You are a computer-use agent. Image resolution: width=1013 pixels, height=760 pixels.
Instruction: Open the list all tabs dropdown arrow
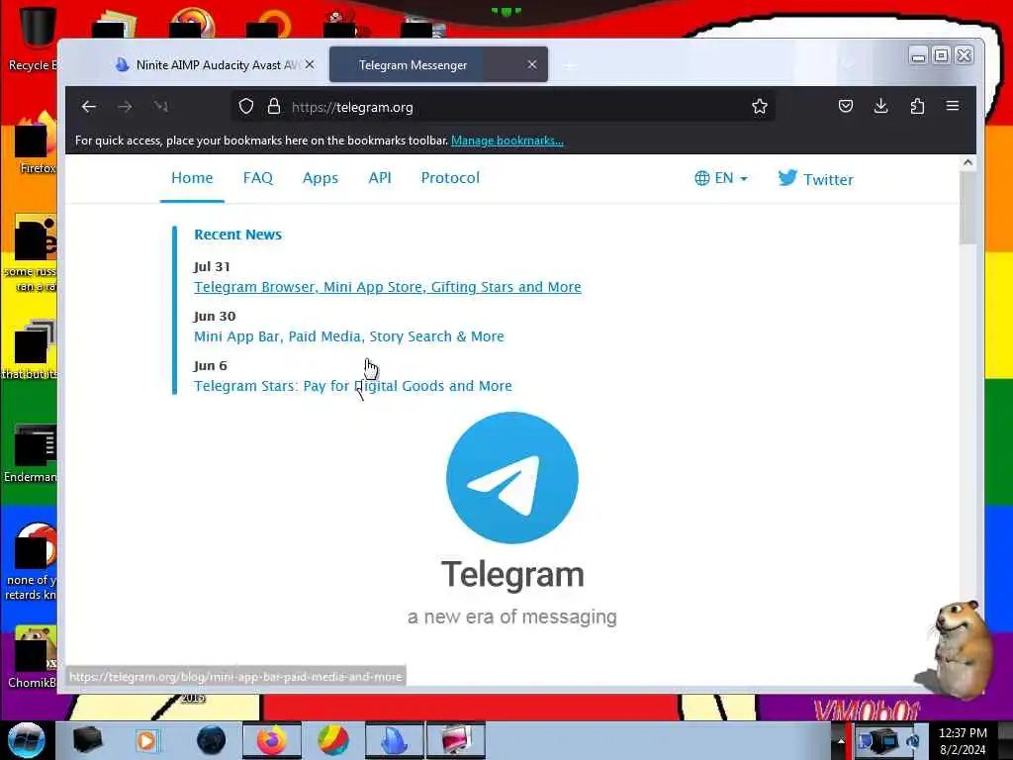click(849, 64)
